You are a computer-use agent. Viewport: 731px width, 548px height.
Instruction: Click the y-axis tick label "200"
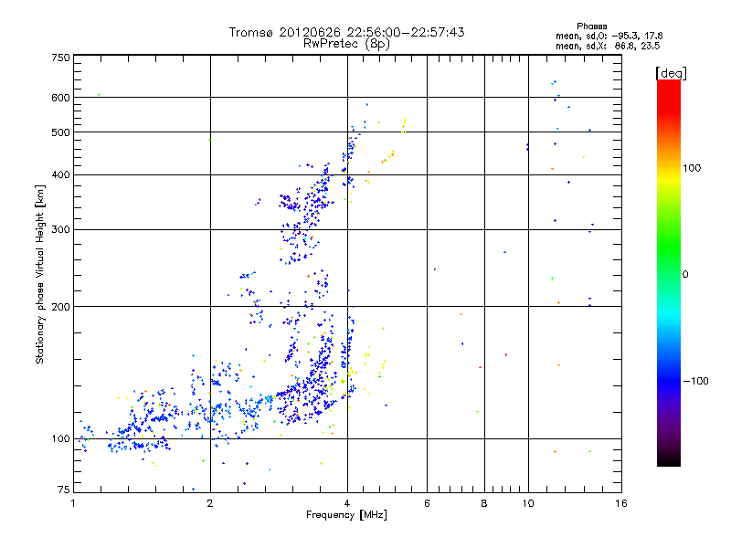pos(60,307)
